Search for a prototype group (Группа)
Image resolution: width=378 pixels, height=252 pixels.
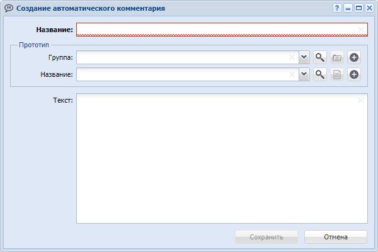[x=320, y=58]
